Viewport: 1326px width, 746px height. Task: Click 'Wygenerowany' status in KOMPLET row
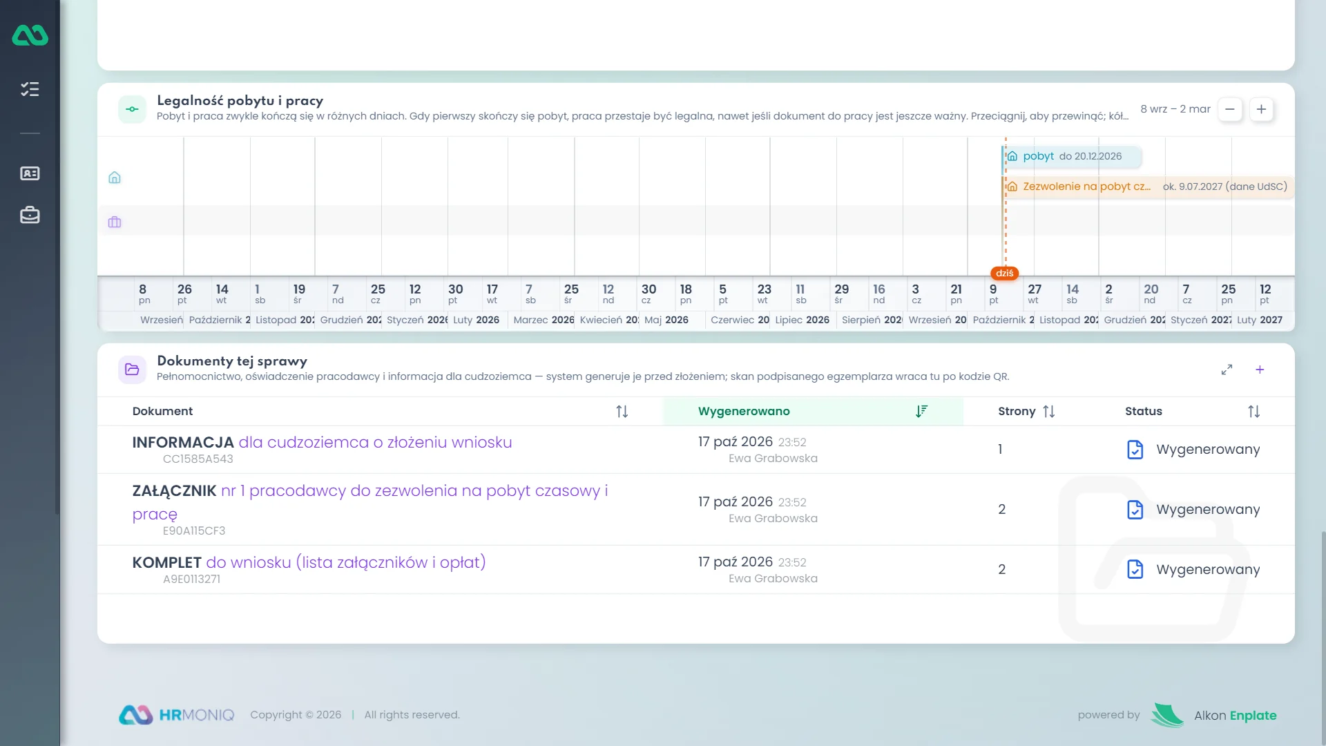point(1208,570)
